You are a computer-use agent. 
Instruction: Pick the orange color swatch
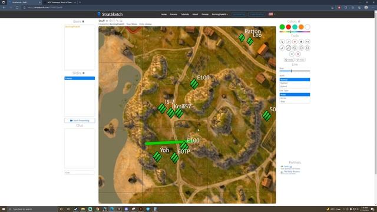click(x=301, y=27)
